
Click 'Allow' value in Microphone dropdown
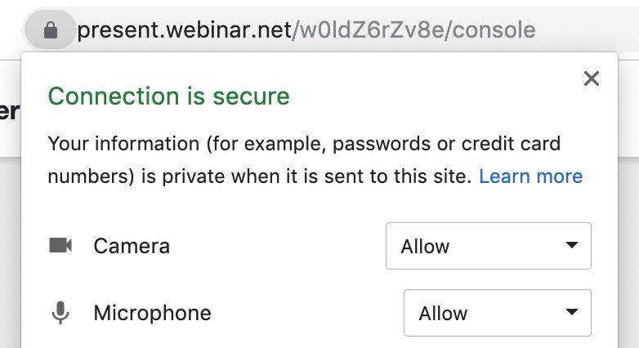[443, 313]
